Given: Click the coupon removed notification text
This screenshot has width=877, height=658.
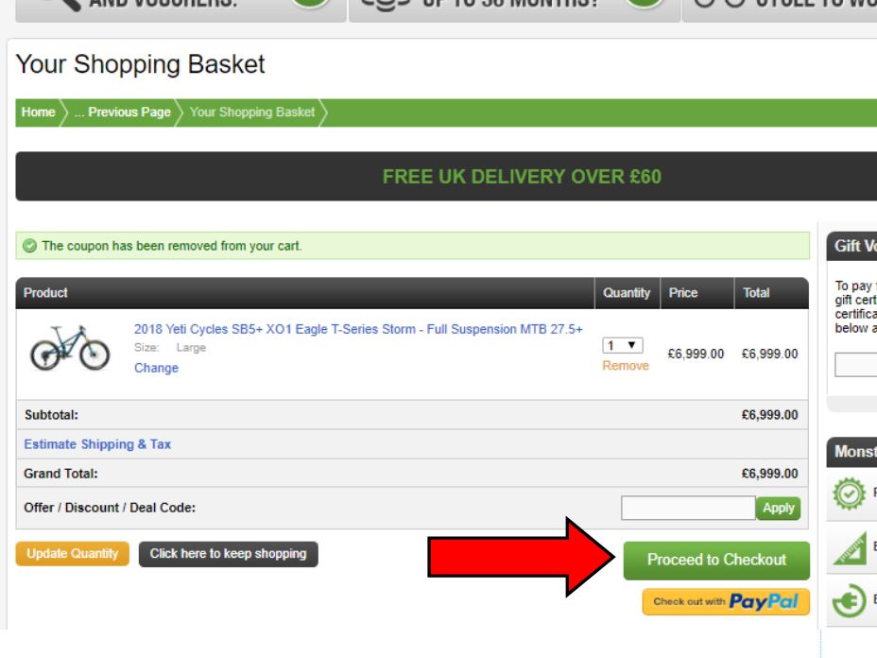Looking at the screenshot, I should coord(172,246).
